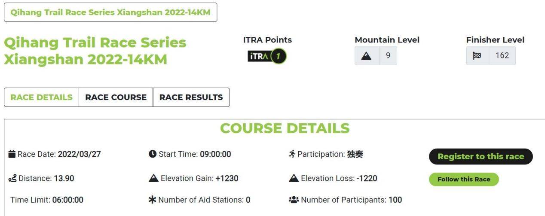Open the RACE COURSE tab

tap(116, 97)
